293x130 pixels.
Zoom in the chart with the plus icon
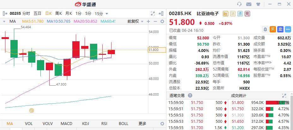click(x=148, y=21)
